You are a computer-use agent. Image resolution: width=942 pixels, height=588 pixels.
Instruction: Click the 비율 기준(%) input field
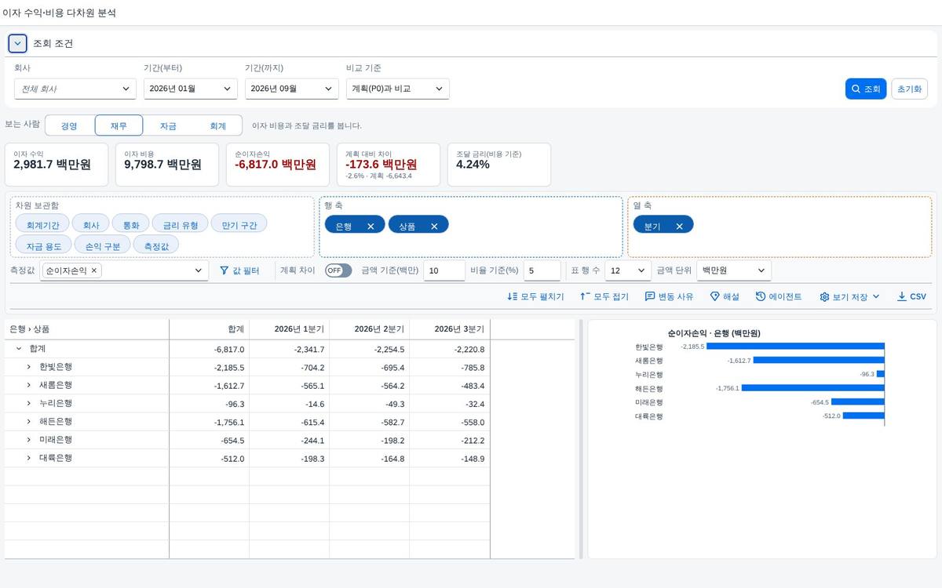pyautogui.click(x=542, y=270)
